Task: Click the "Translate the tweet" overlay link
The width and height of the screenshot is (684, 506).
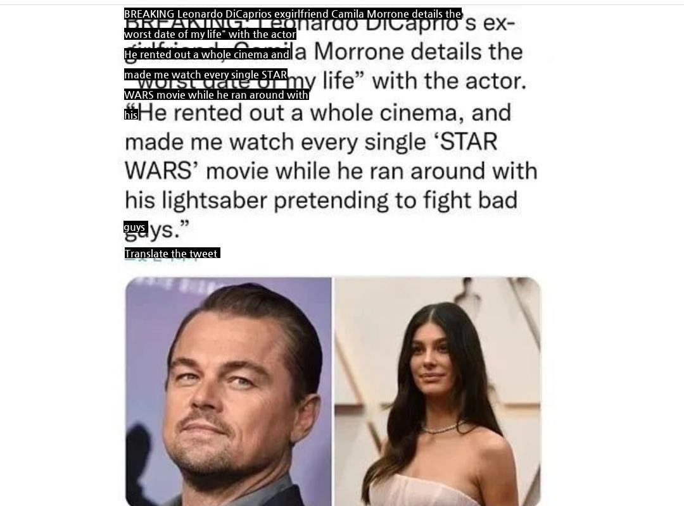Action: pyautogui.click(x=172, y=253)
